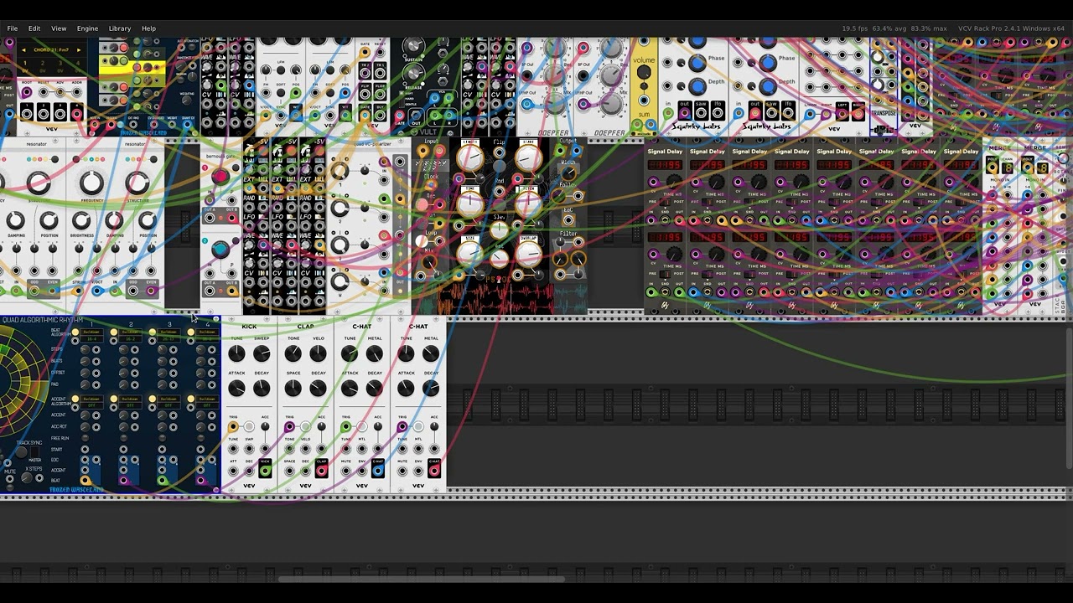
Task: Click the CLAP output jack
Action: tap(321, 471)
